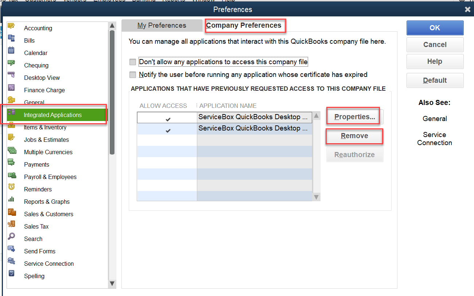
Task: Open Properties for selected application
Action: (x=355, y=117)
